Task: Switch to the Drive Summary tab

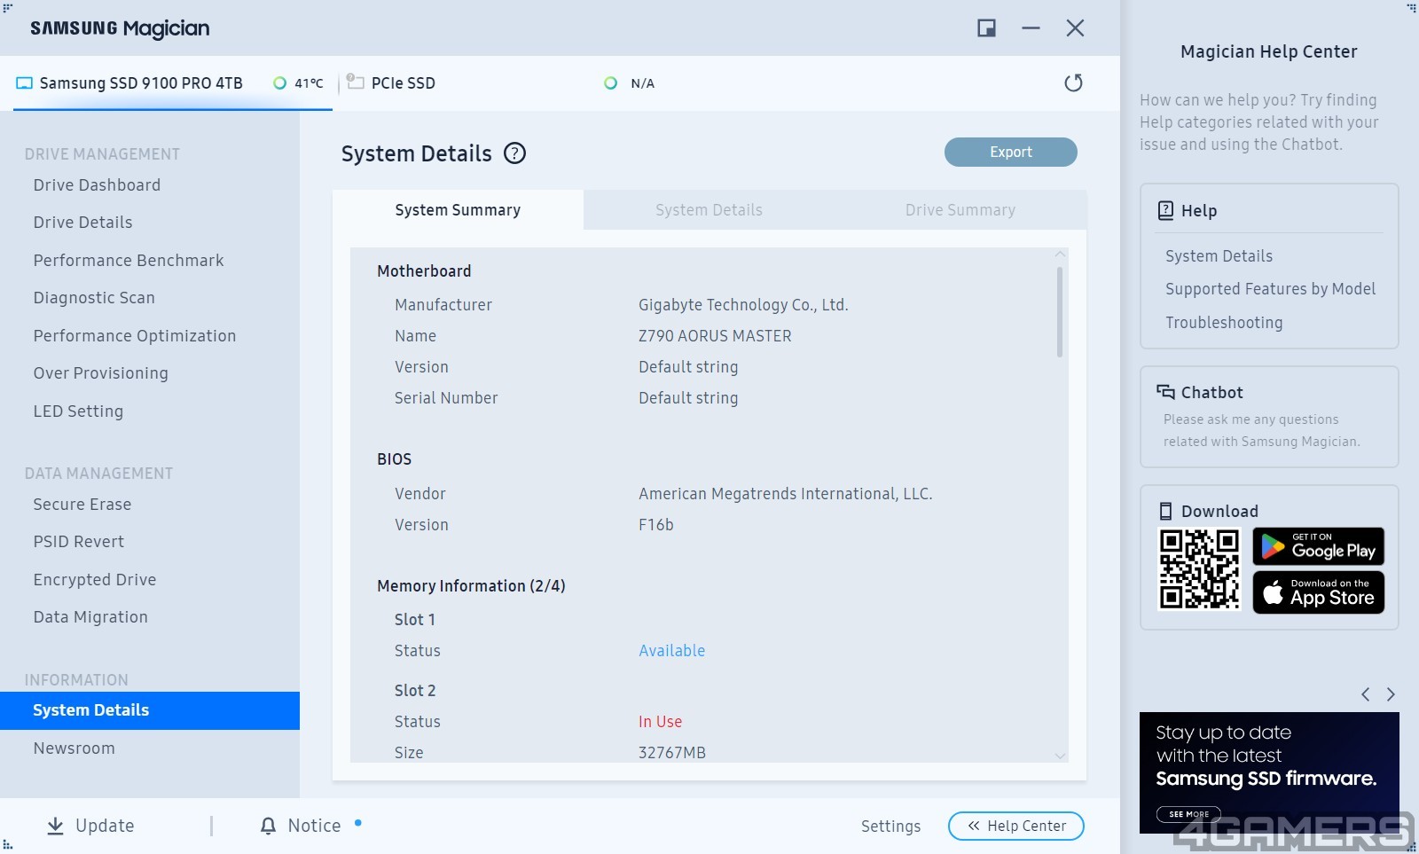Action: click(x=960, y=210)
